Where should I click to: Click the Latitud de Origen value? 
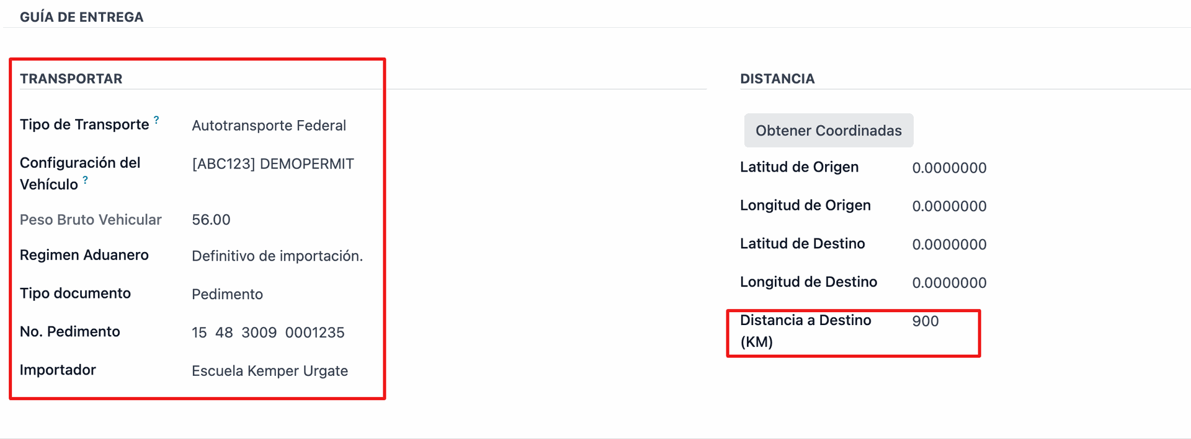click(x=948, y=168)
